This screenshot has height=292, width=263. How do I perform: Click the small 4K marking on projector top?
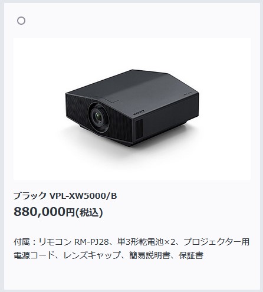188,93
